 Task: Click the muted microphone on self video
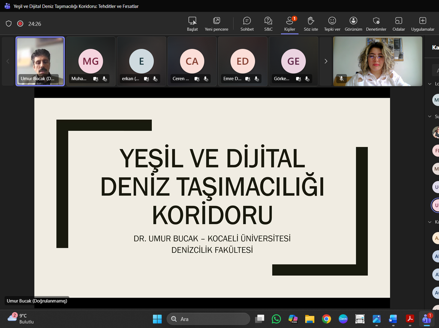pyautogui.click(x=341, y=79)
